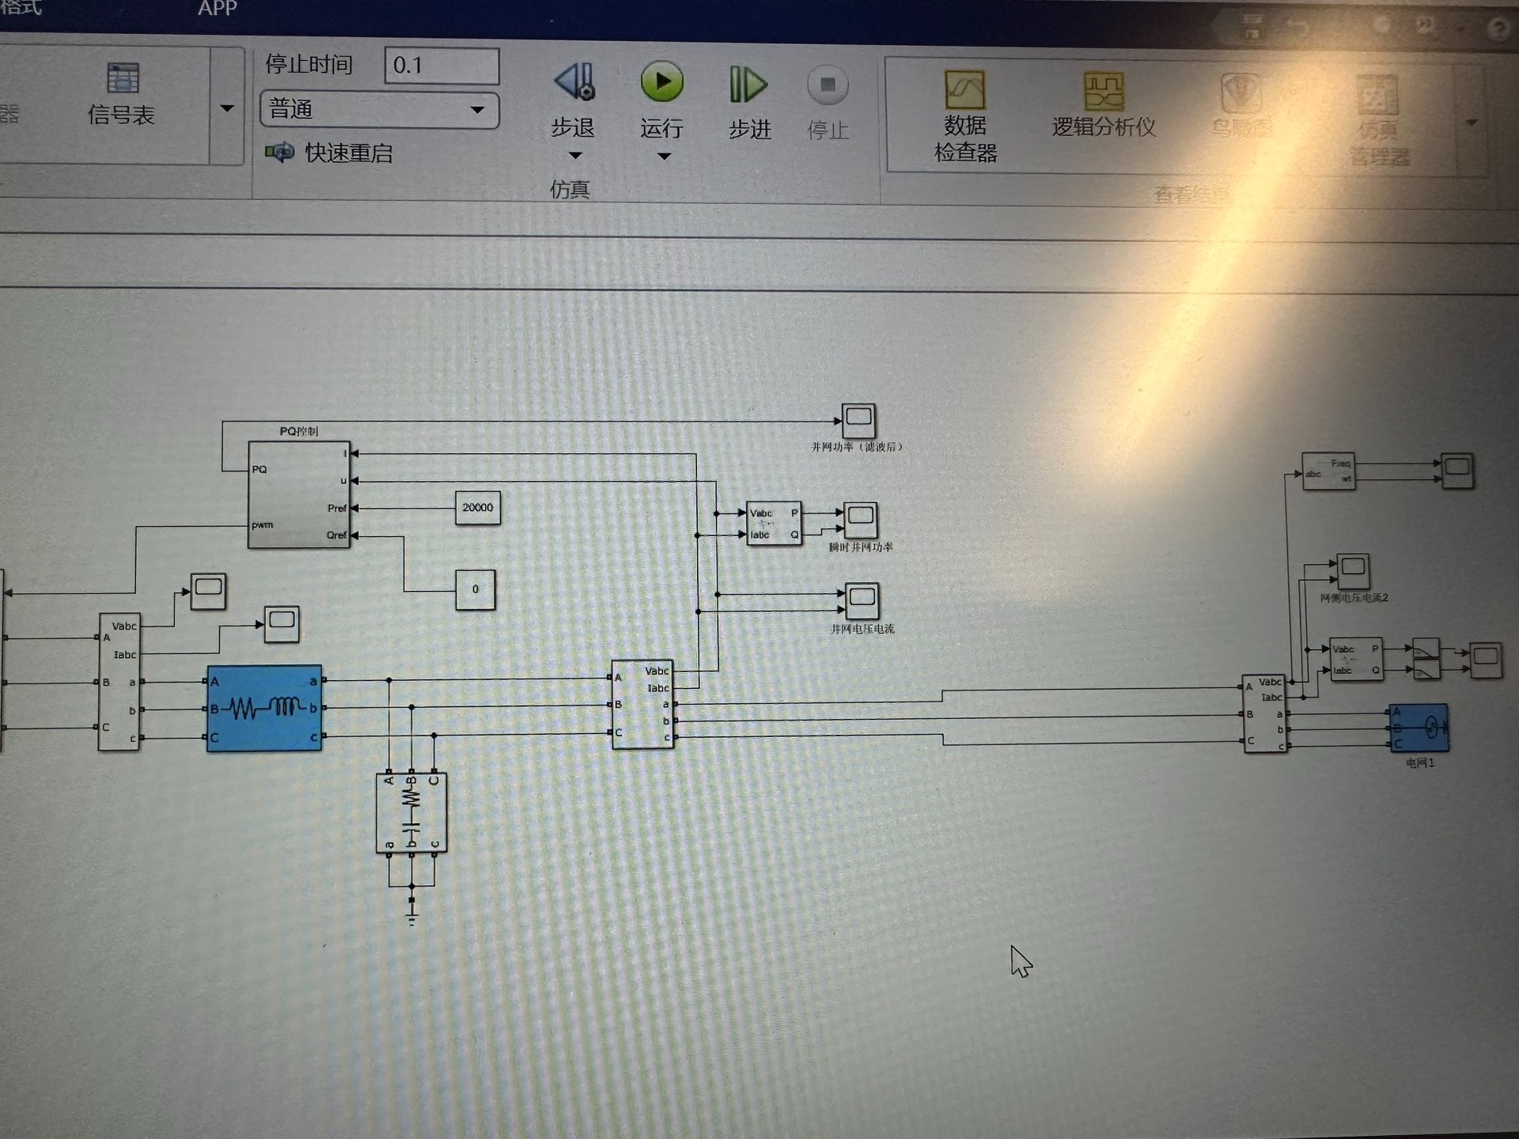
Task: Select the blue RL branch block
Action: point(264,708)
